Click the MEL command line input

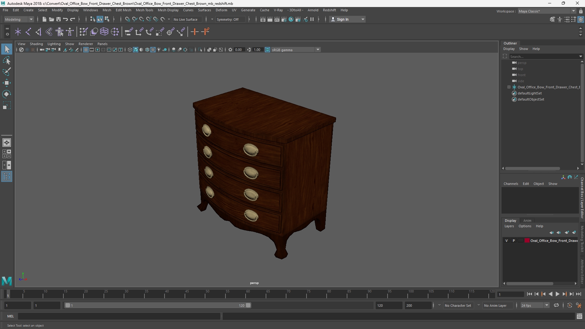tap(119, 316)
